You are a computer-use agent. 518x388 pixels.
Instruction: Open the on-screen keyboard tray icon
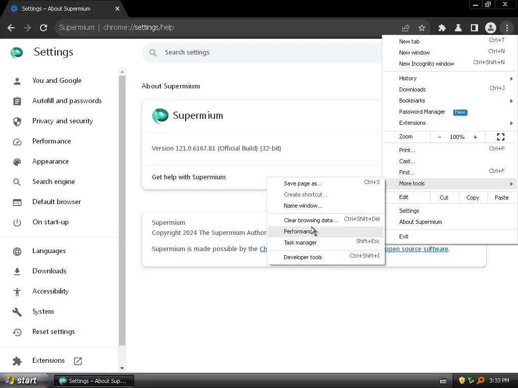point(443,381)
